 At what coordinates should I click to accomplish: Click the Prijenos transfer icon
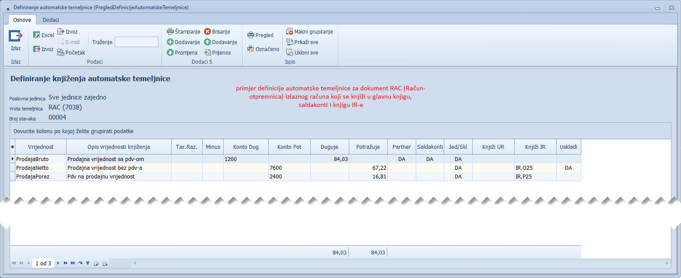tap(207, 53)
